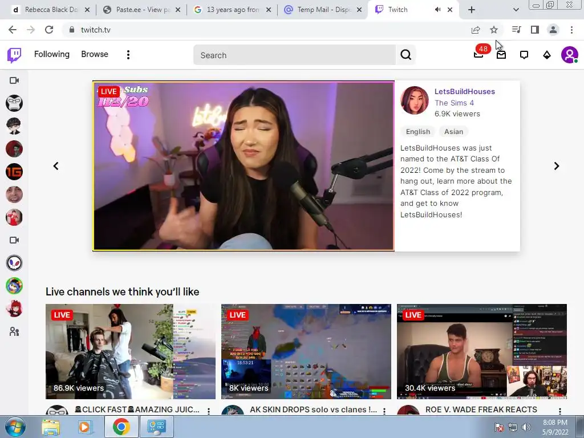Open sidebar channel with anime boy avatar
Screen dimensions: 584x438
14,126
